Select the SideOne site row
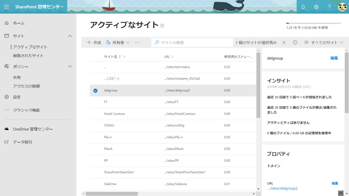 pos(173,184)
